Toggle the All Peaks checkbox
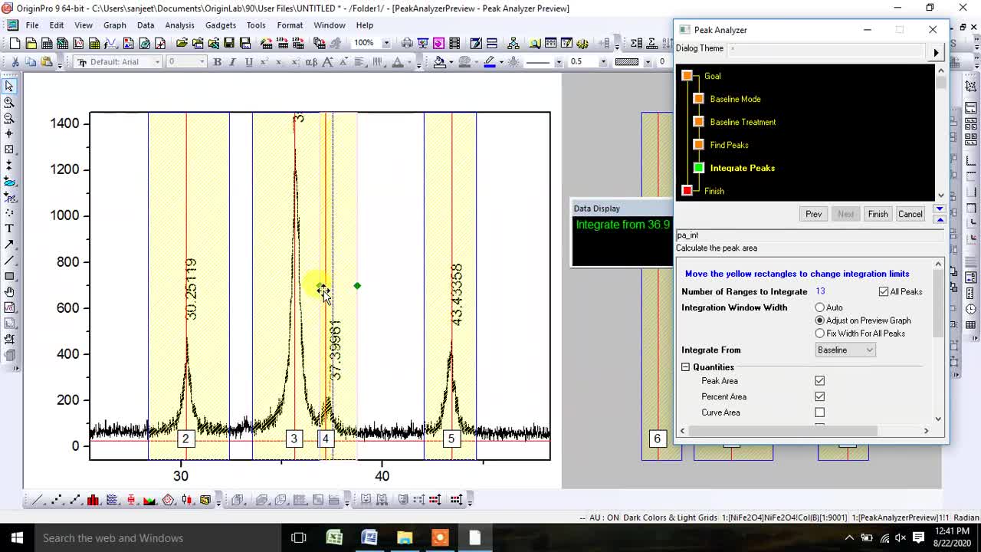This screenshot has height=552, width=981. pyautogui.click(x=884, y=291)
